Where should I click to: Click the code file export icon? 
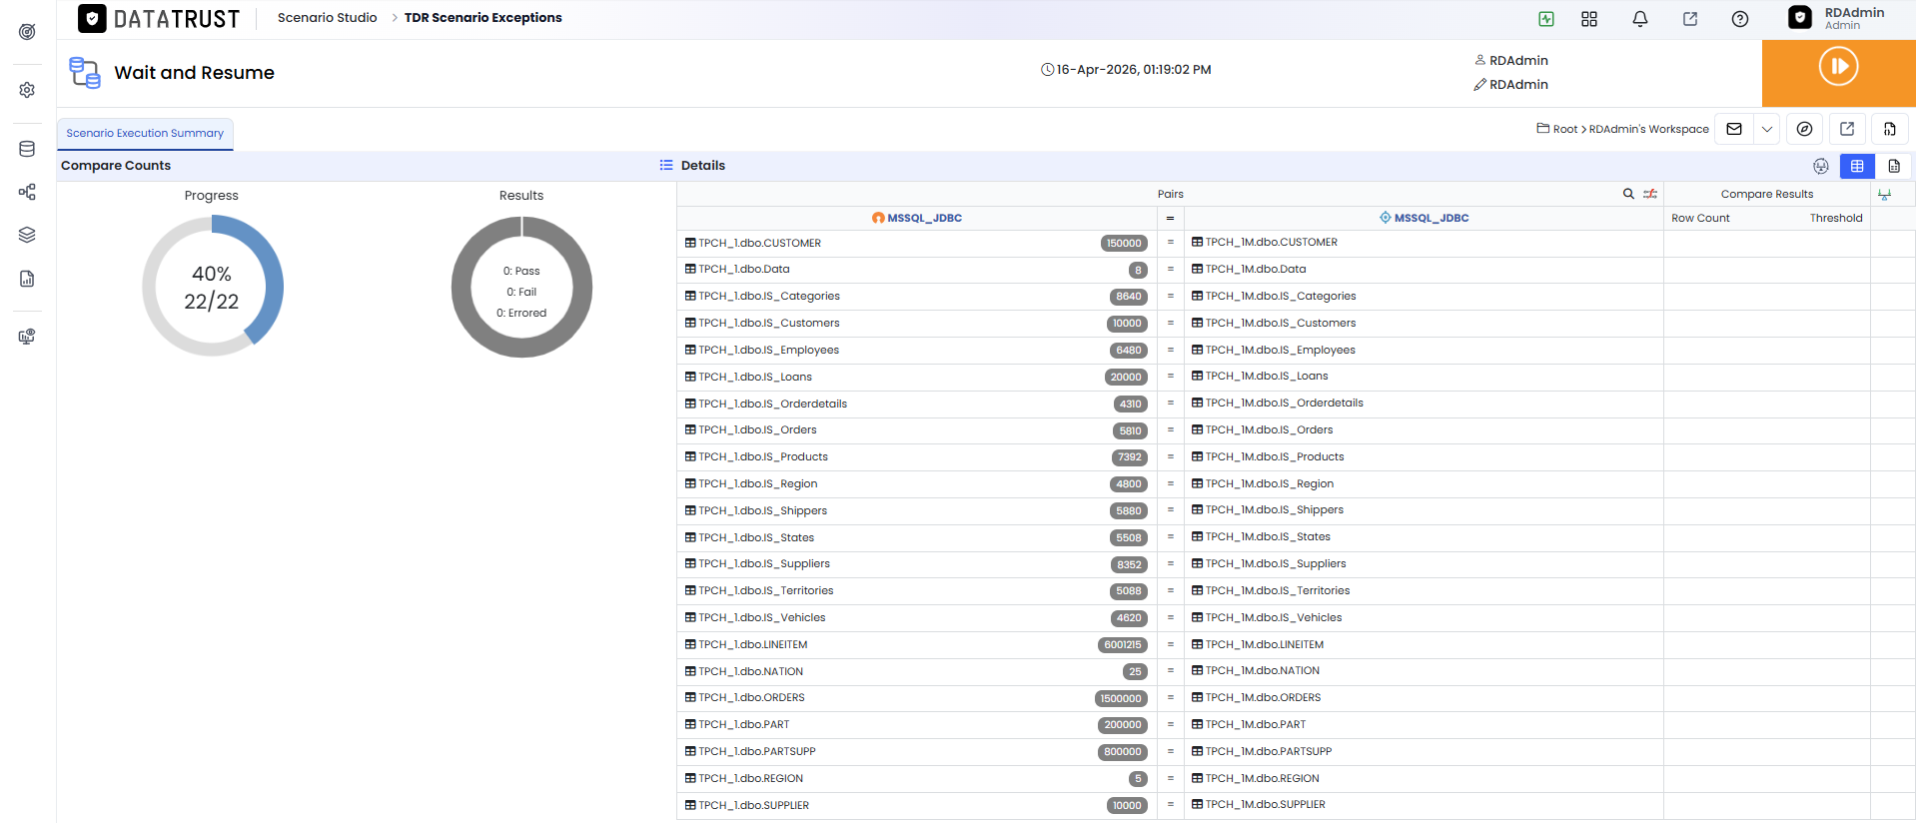(1890, 129)
